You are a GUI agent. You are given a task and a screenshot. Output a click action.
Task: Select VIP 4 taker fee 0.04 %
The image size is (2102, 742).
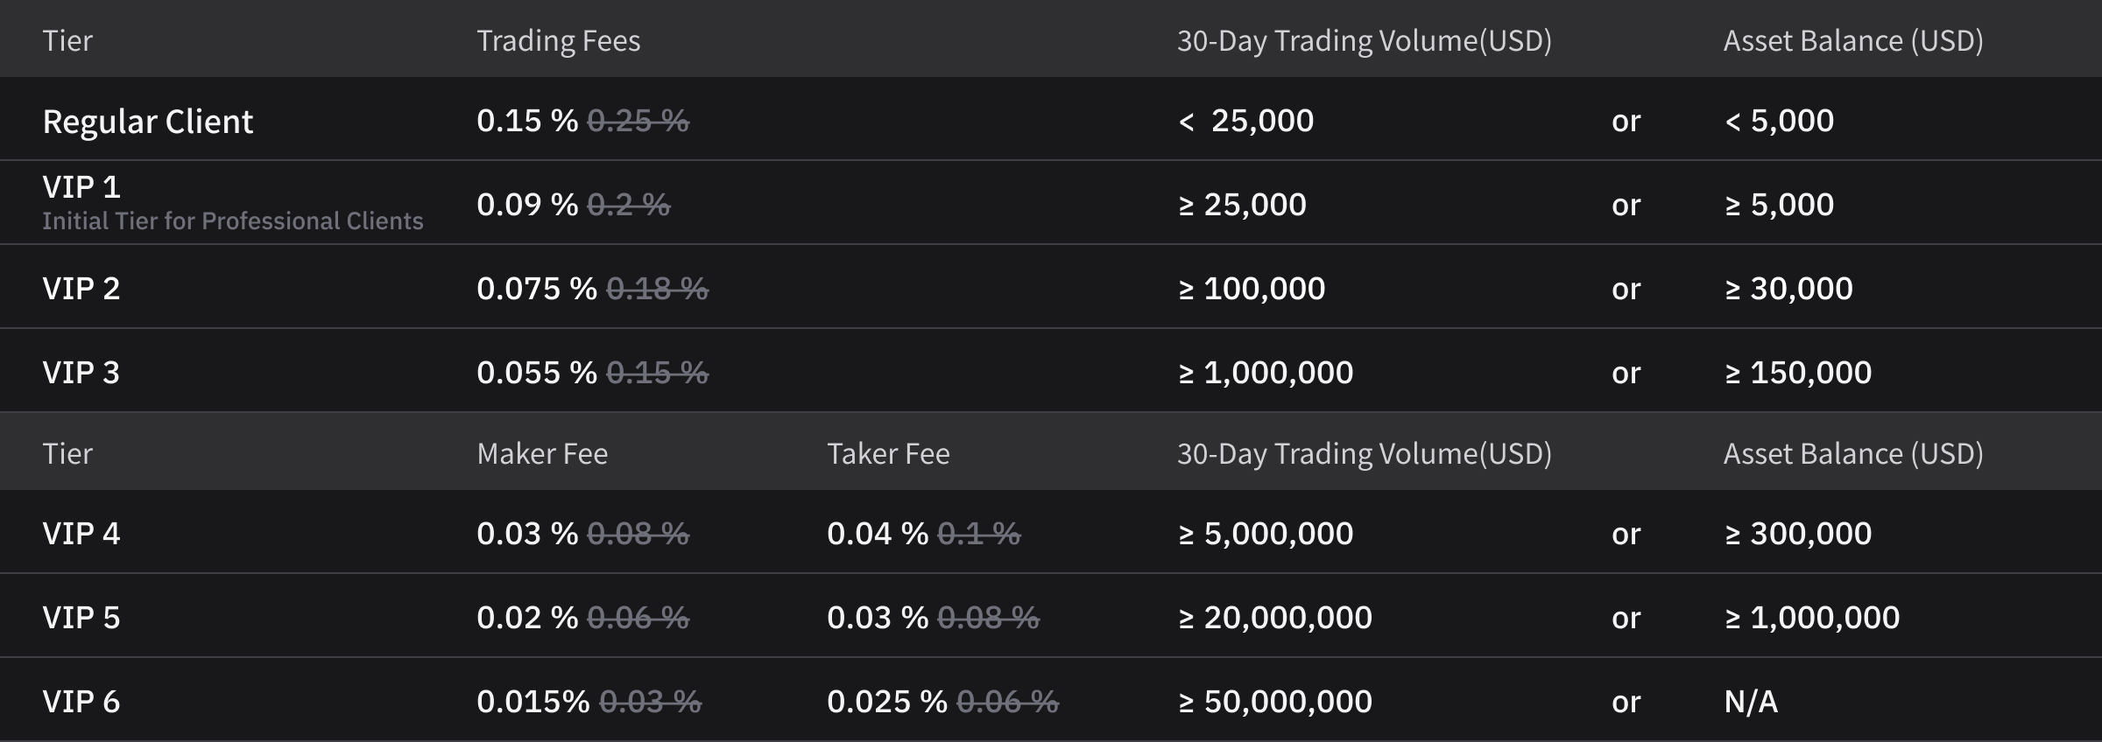[x=878, y=533]
